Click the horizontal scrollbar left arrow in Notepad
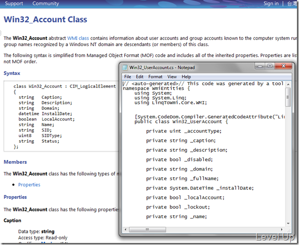This screenshot has height=245, width=299. point(125,229)
